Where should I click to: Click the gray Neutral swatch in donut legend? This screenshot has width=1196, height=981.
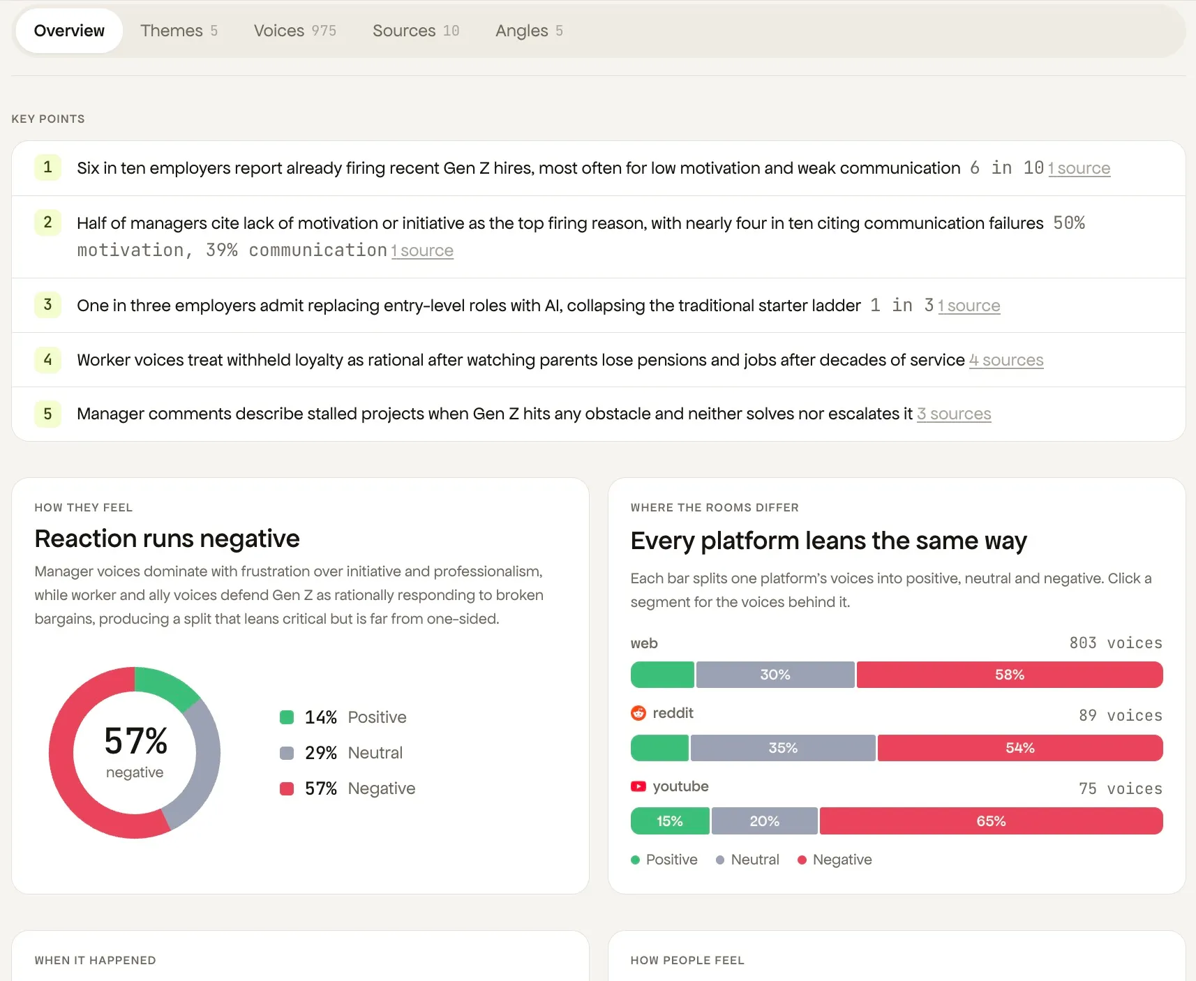pyautogui.click(x=287, y=753)
